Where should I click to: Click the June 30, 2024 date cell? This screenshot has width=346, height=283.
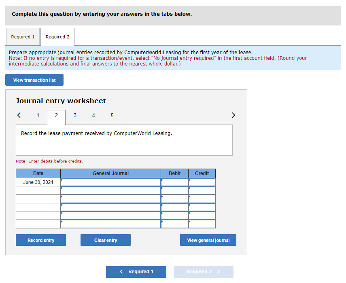(x=38, y=182)
